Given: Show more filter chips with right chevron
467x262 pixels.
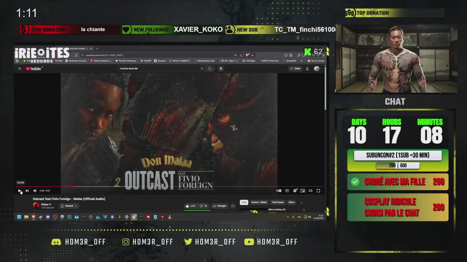Looking at the screenshot, I should coord(301,202).
